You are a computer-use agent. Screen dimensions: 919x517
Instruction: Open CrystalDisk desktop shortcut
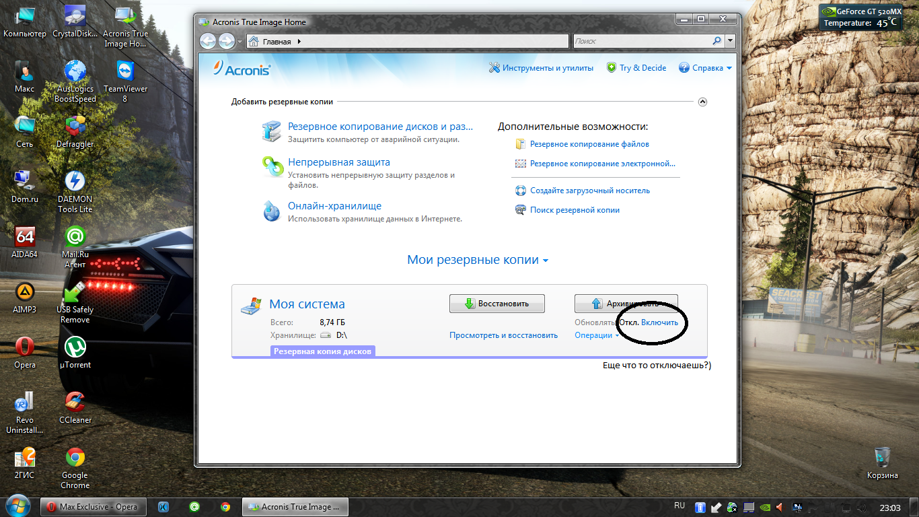(75, 23)
